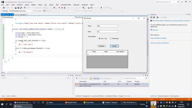This screenshot has width=192, height=108.
Task: Pin the IntelliTrace panel
Action: pyautogui.click(x=188, y=15)
